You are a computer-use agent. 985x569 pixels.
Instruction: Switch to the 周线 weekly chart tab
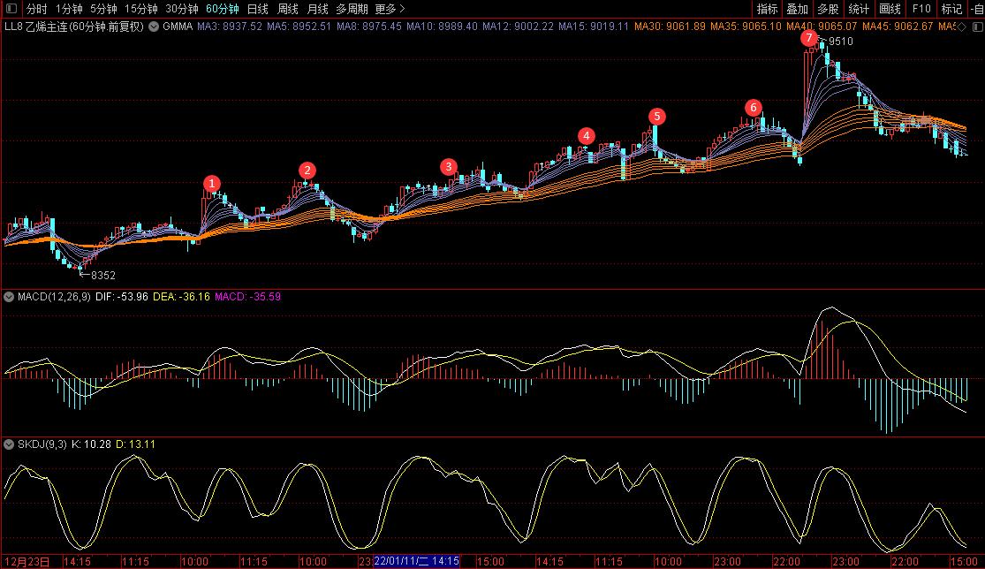click(x=288, y=9)
